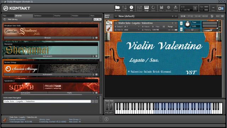Toggle the KSP script button in rack header

(212, 16)
